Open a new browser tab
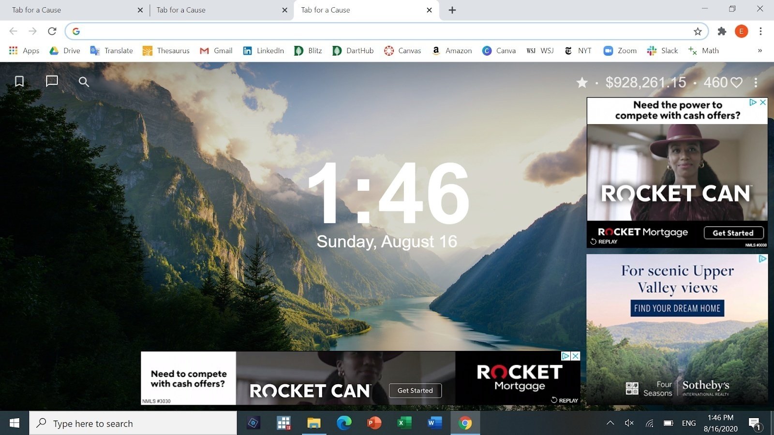 click(x=452, y=10)
